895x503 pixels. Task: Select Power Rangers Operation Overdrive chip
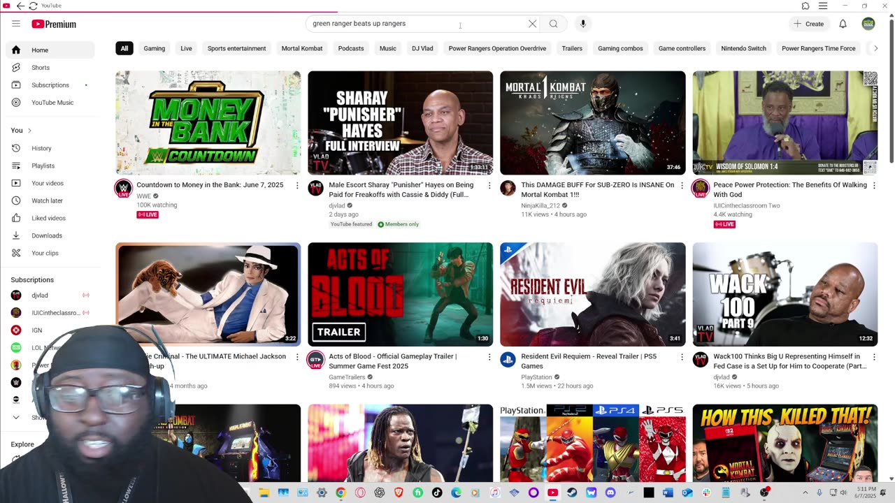click(497, 48)
